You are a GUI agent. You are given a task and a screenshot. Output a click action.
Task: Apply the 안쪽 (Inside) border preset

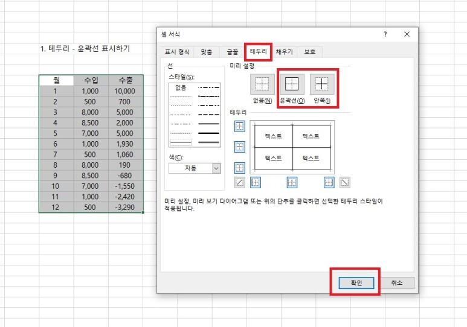coord(322,84)
